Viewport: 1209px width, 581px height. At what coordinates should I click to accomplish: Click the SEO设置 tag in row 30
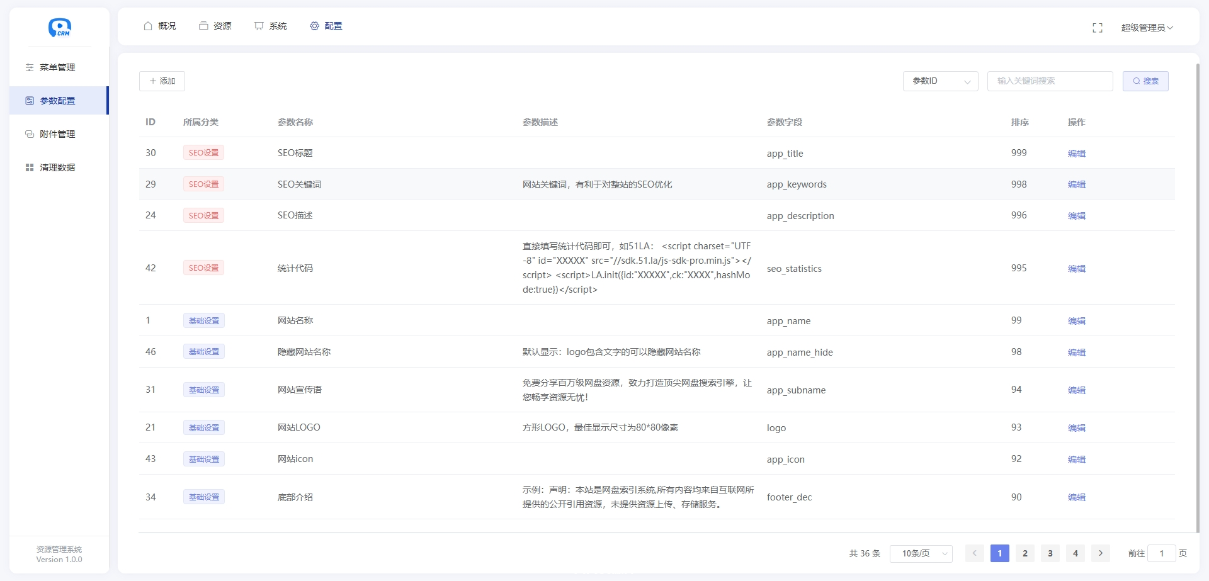(x=204, y=153)
